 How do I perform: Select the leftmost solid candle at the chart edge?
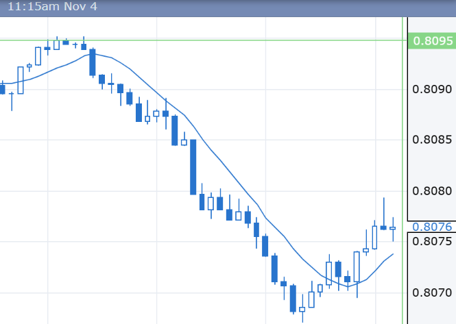coord(2,89)
